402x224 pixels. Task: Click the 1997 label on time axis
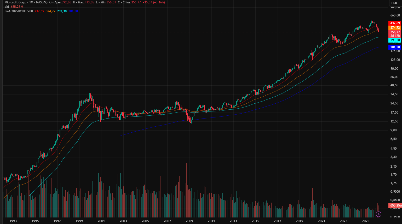click(x=57, y=221)
